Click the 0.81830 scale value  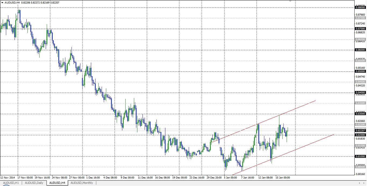[x=360, y=139]
